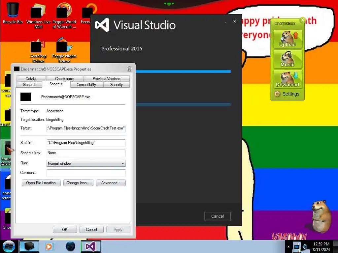
Task: Open the dark globe browser taskbar icon
Action: click(71, 246)
